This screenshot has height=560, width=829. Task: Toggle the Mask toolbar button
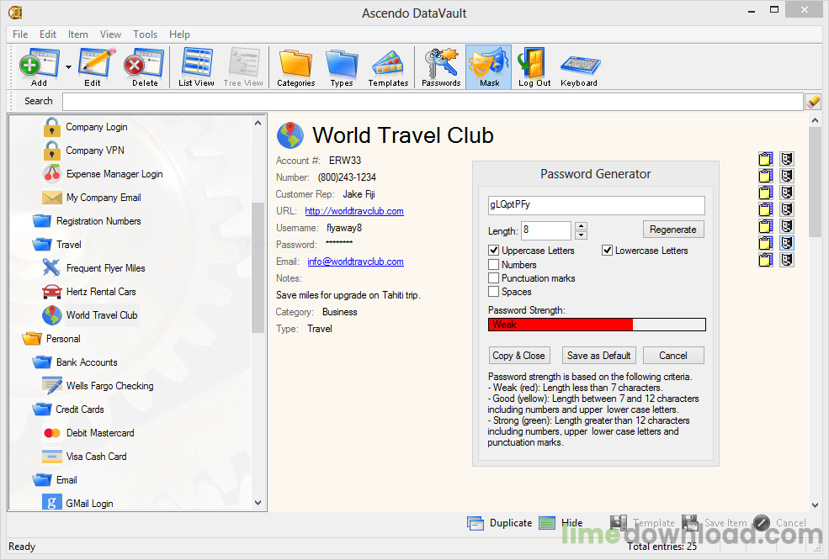(488, 67)
